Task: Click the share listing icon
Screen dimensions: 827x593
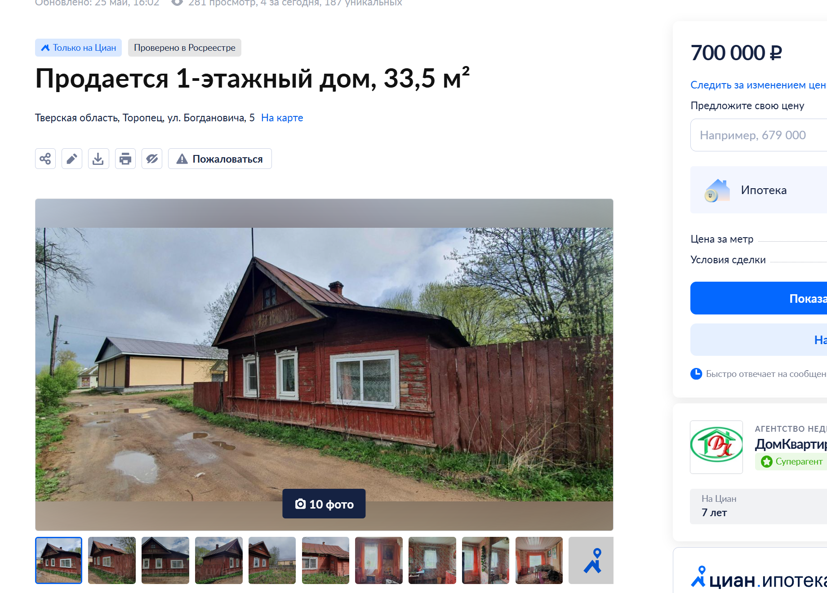Action: pyautogui.click(x=45, y=159)
